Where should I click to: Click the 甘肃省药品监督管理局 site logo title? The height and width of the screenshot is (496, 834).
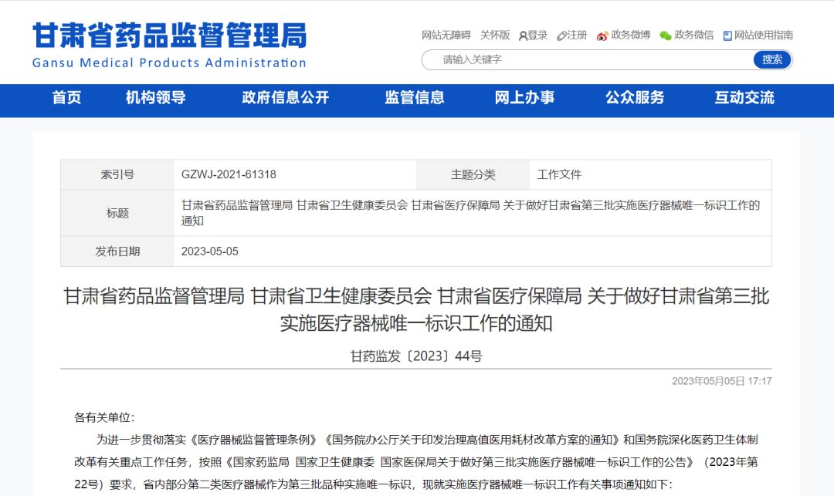click(x=170, y=35)
